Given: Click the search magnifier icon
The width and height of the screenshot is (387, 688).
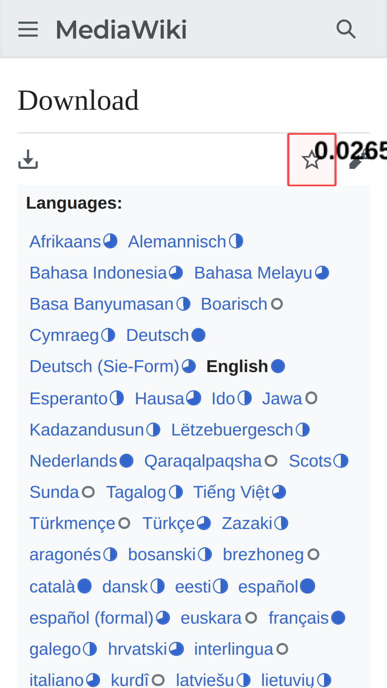Looking at the screenshot, I should (x=346, y=29).
